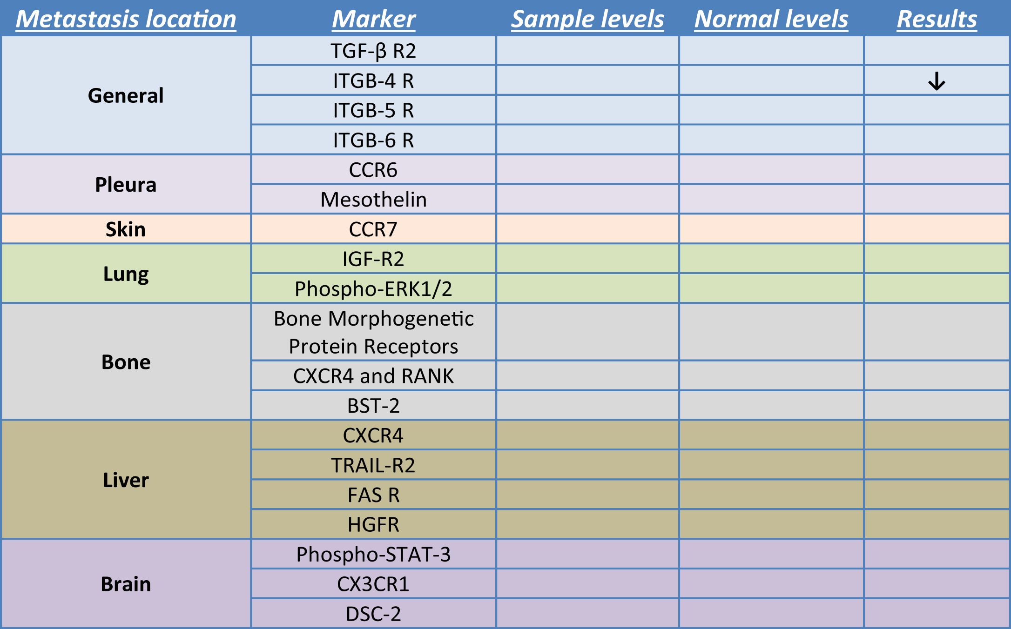Select the Mesothelin marker cell

click(373, 200)
